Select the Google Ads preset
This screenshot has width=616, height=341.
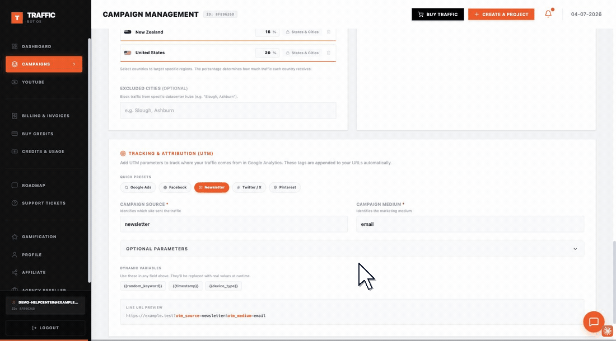(138, 187)
